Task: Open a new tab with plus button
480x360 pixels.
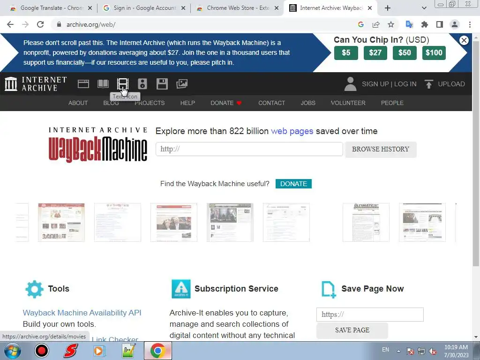Action: (x=388, y=8)
